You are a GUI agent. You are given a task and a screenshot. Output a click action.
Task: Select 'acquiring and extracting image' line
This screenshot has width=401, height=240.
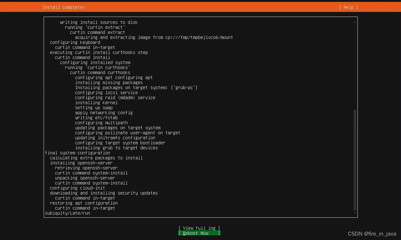point(154,37)
